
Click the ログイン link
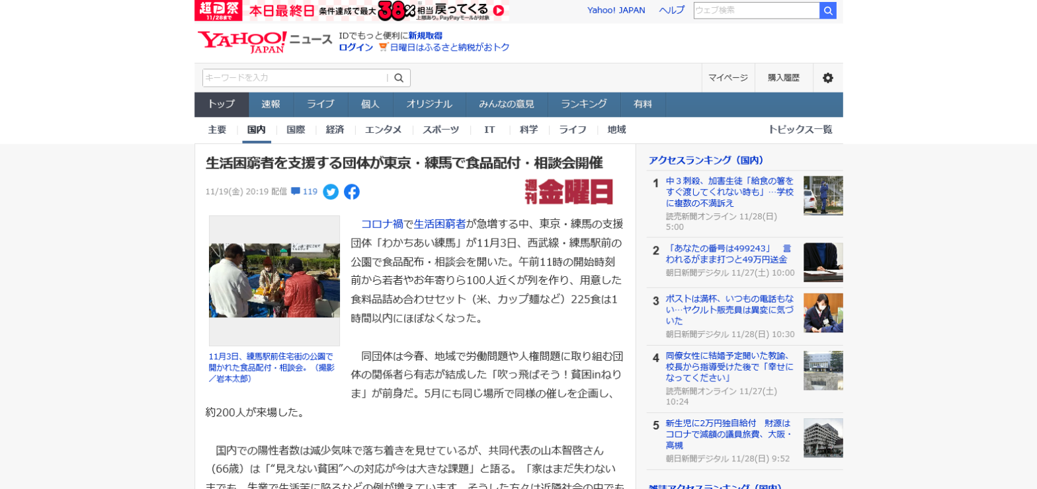point(356,48)
